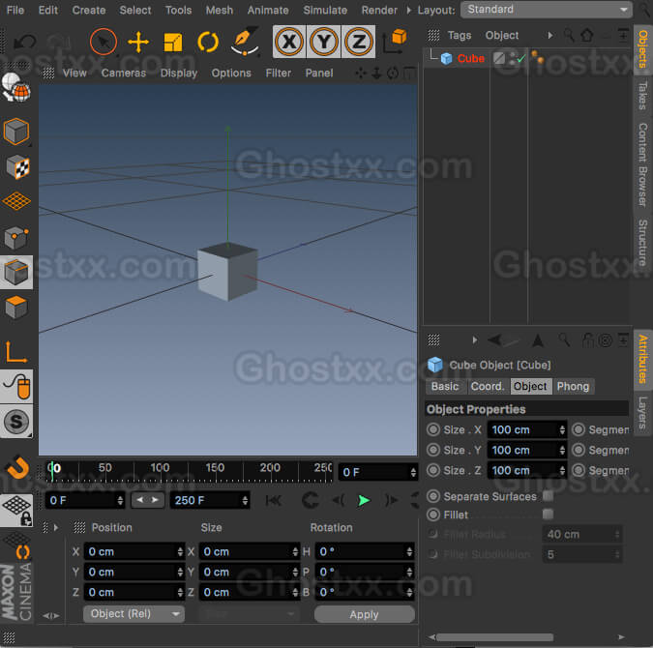Toggle X axis lock
The width and height of the screenshot is (653, 648).
click(289, 42)
